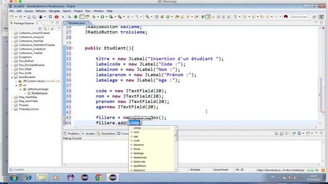The width and height of the screenshot is (328, 184).
Task: Expand the Exceptions project
Action: 12,57
